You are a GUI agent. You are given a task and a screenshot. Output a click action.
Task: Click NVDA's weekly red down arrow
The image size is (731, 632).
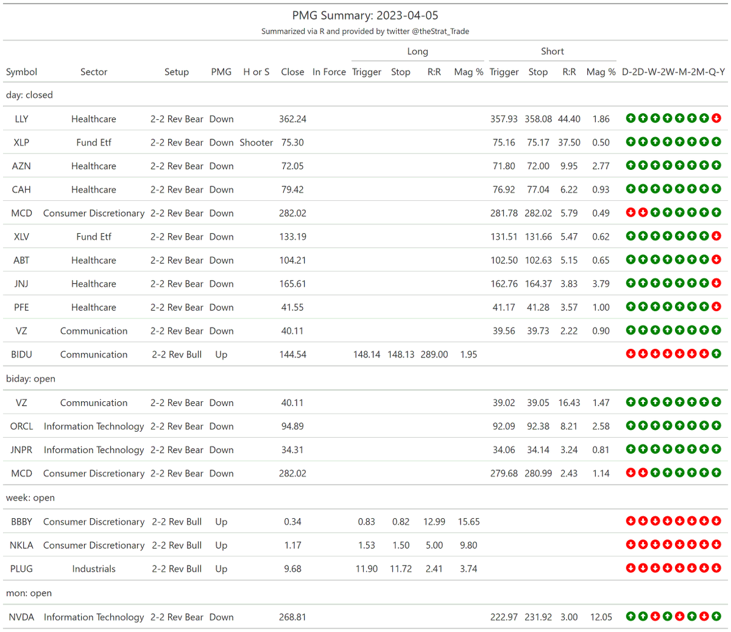point(655,617)
